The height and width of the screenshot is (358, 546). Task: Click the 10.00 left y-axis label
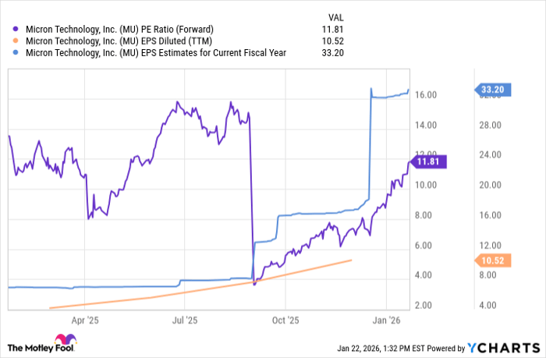(x=426, y=185)
